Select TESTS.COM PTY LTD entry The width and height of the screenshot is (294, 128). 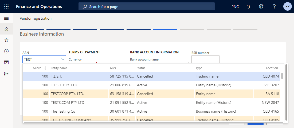[x=68, y=103]
